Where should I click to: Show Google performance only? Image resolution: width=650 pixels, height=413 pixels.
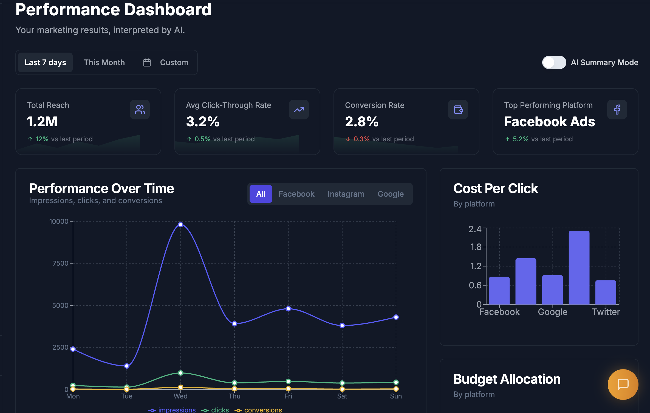pos(390,194)
